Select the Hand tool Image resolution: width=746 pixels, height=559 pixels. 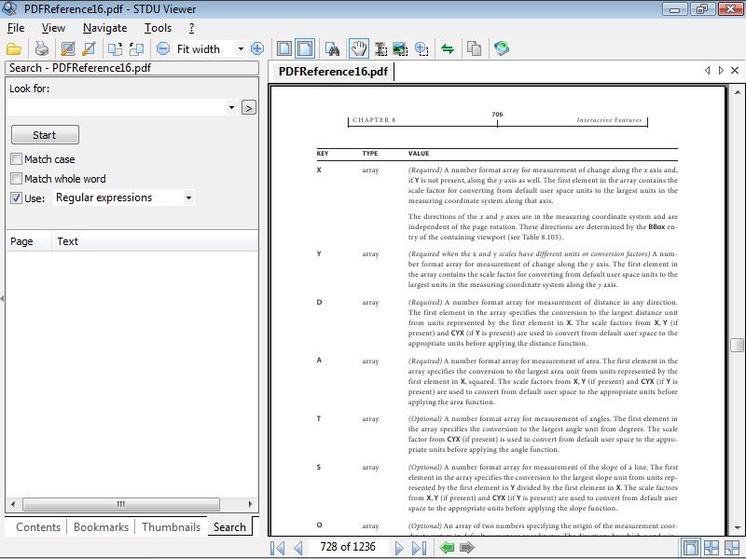click(x=358, y=48)
